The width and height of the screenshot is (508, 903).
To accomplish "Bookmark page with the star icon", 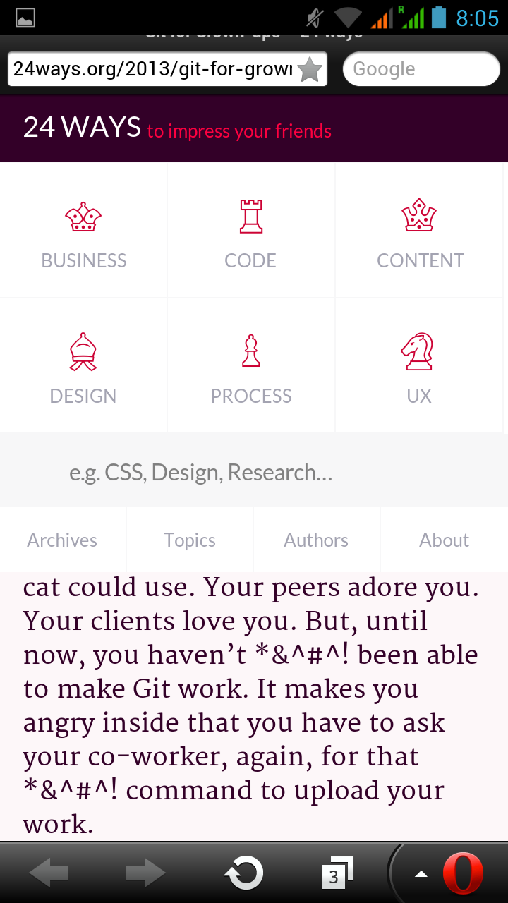I will (310, 69).
